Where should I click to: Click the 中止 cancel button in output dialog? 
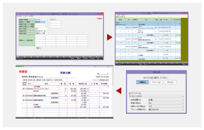pyautogui.click(x=170, y=82)
